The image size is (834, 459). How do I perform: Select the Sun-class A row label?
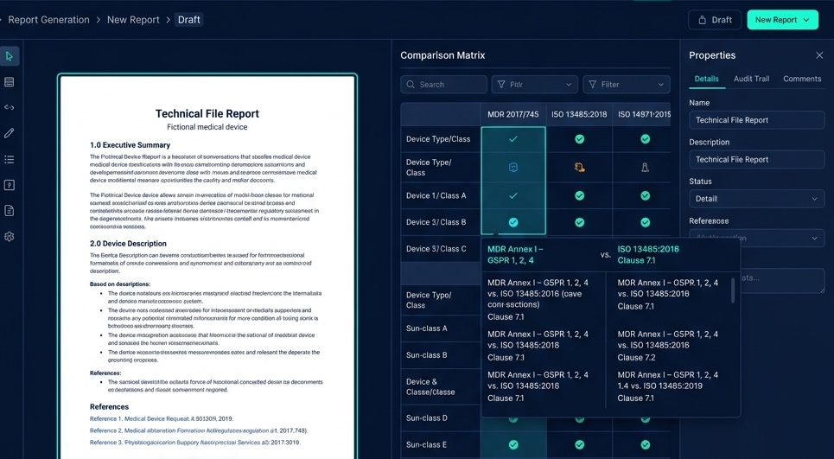click(427, 328)
